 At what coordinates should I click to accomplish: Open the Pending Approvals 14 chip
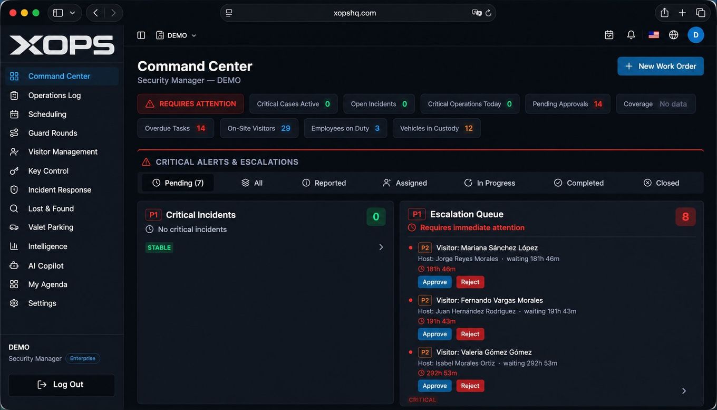pos(568,104)
